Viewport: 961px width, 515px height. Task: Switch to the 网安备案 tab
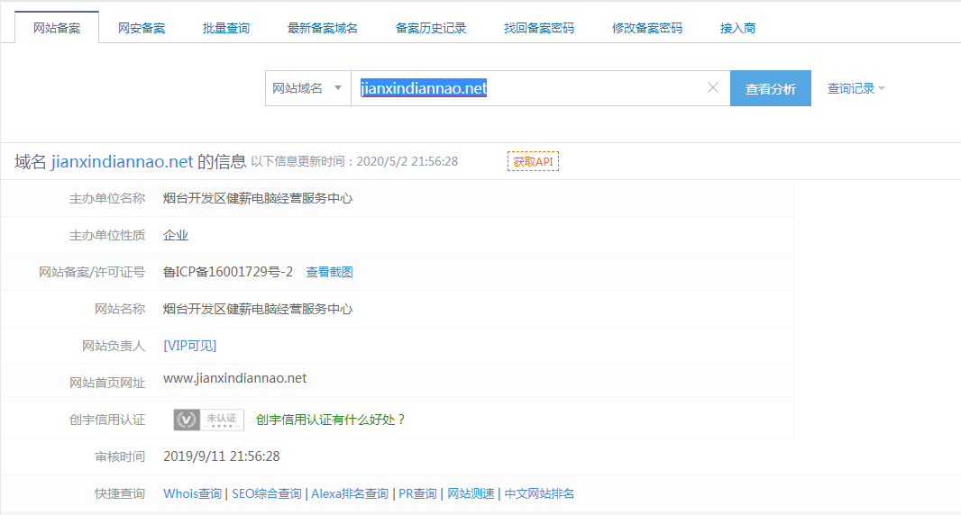click(142, 28)
